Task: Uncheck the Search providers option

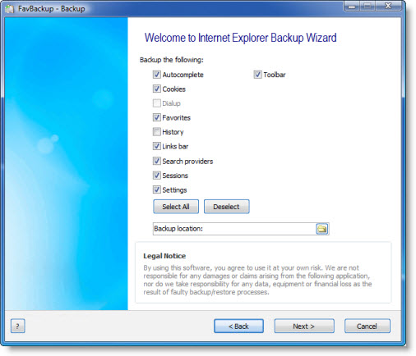Action: [x=156, y=161]
